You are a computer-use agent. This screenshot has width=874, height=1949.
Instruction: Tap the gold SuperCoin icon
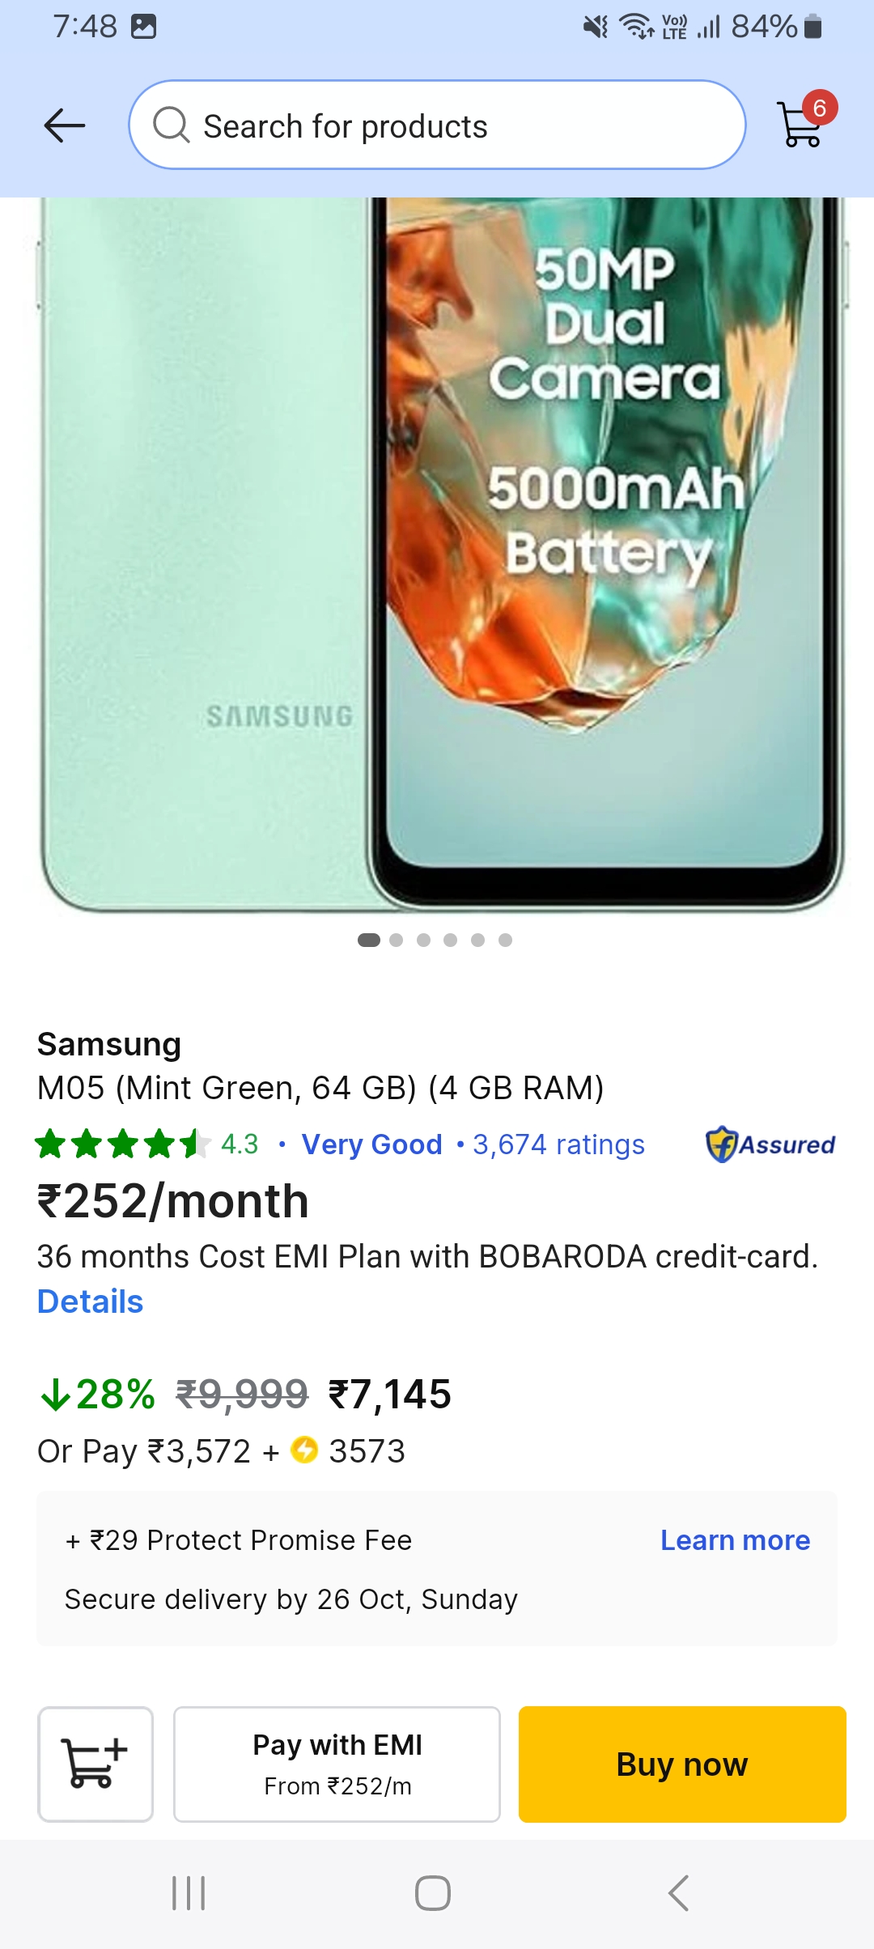click(304, 1450)
